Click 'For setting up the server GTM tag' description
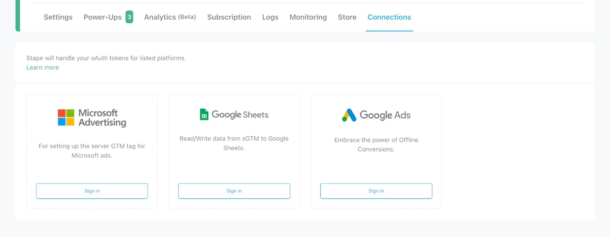Viewport: 610px width, 237px height. (x=92, y=151)
